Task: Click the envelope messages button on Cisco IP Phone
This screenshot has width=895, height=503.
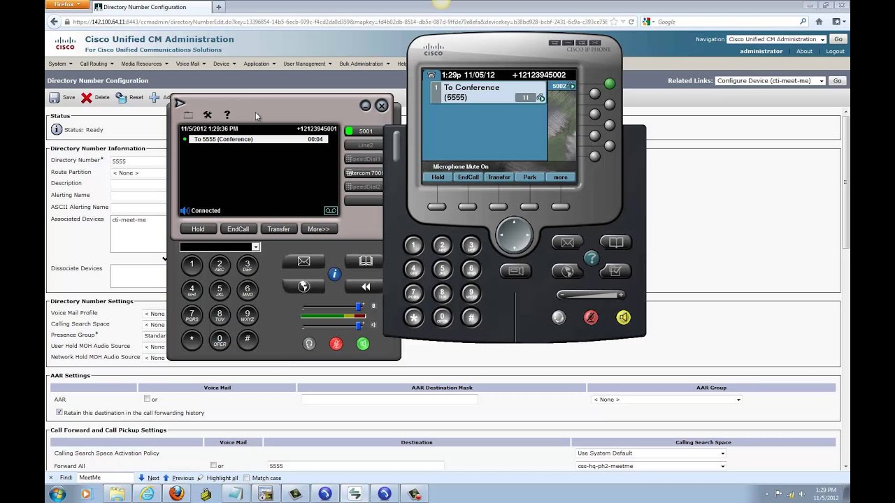Action: [x=567, y=242]
